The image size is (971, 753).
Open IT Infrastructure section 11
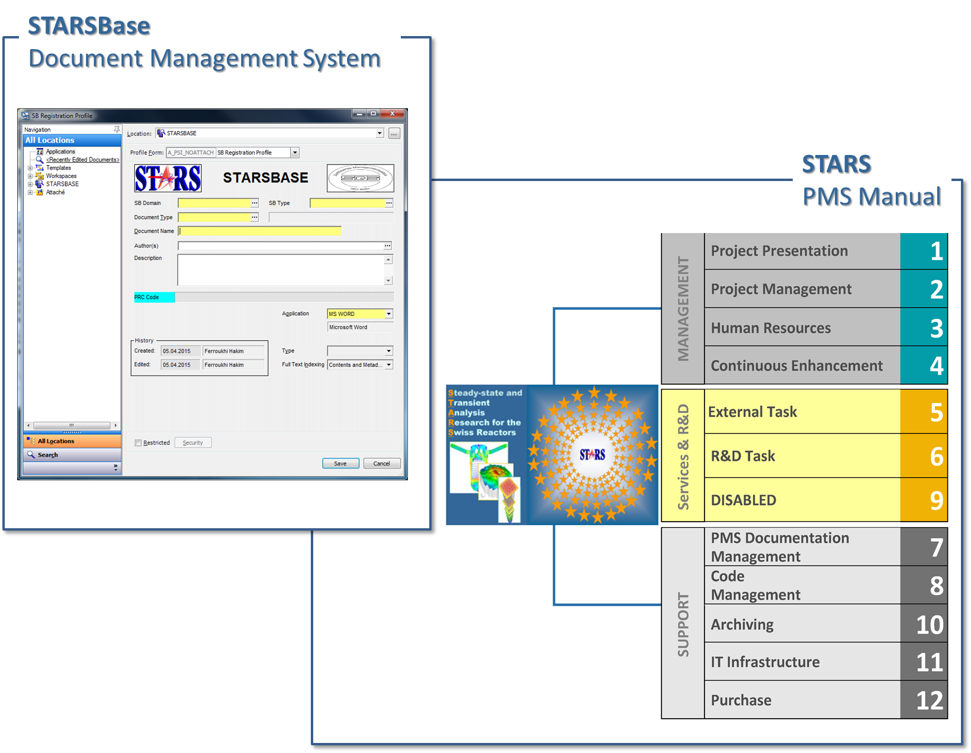point(826,662)
